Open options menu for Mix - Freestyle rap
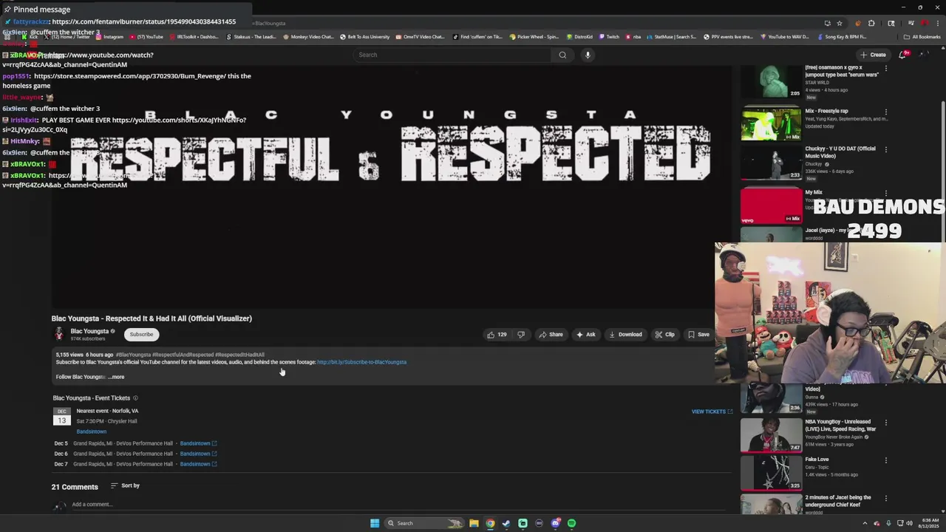946x532 pixels. [x=885, y=112]
